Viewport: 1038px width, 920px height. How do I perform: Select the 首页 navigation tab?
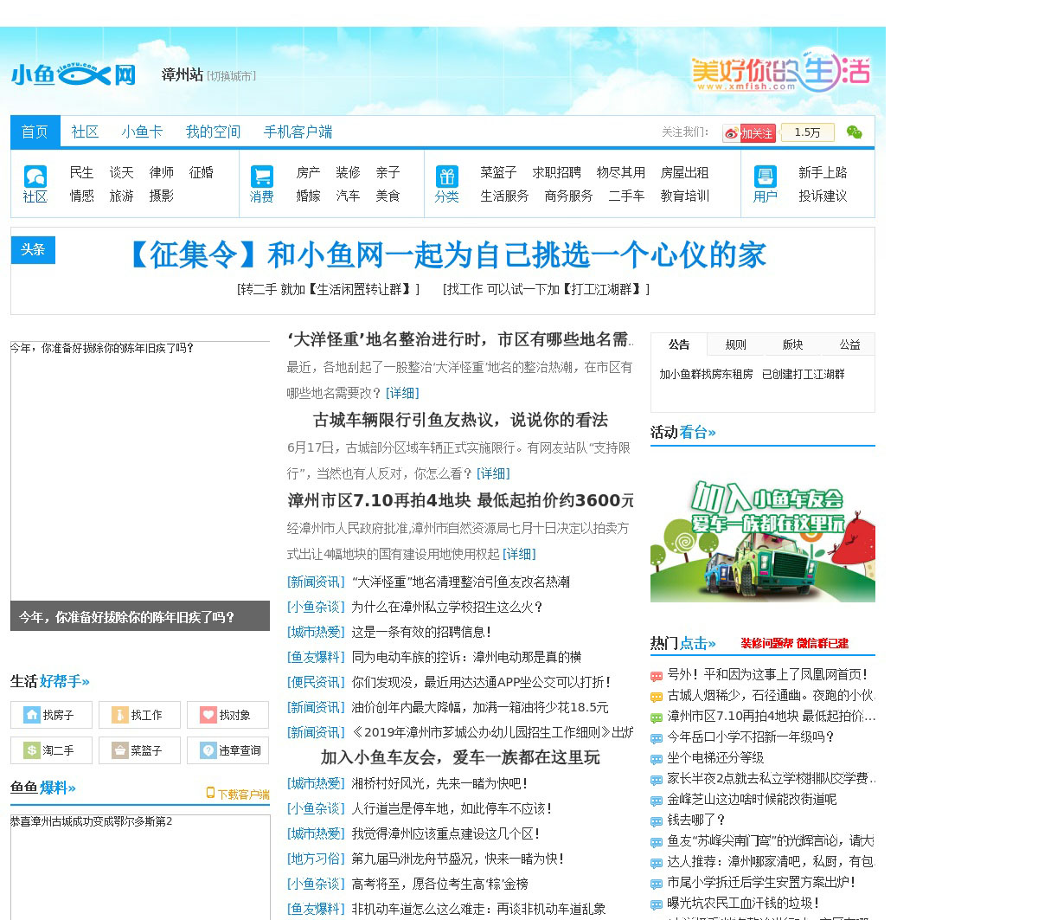click(x=35, y=132)
